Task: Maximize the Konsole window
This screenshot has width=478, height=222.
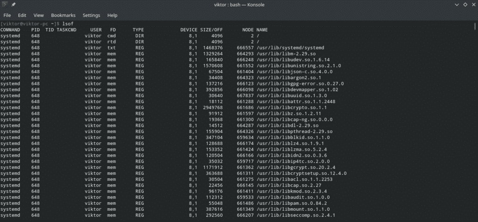Action: (x=464, y=5)
